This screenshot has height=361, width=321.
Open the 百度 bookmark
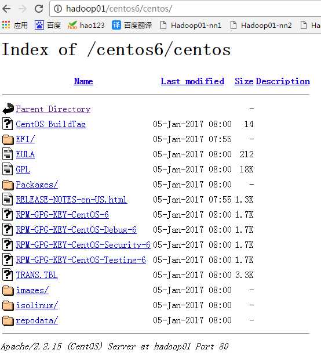tap(48, 25)
